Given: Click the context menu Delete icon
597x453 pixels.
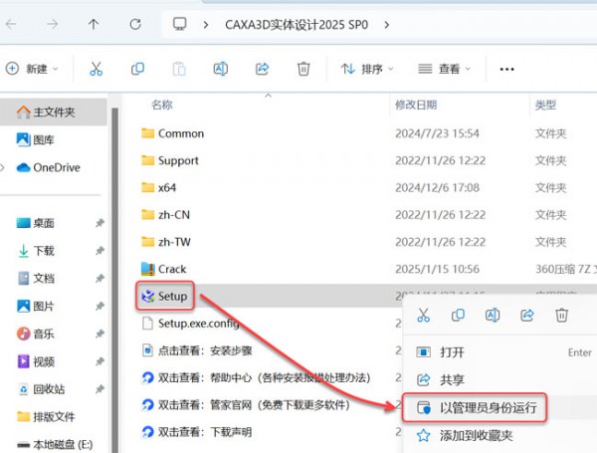Looking at the screenshot, I should 561,315.
